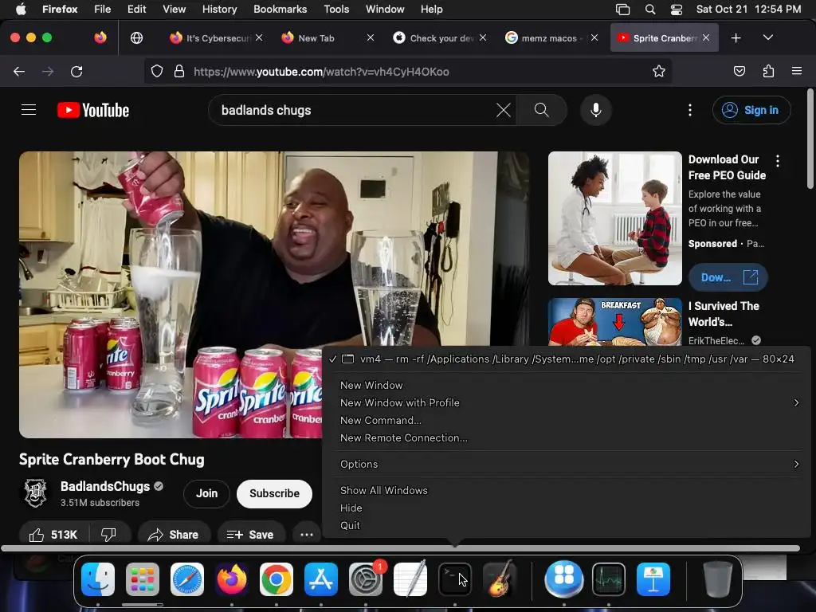The image size is (816, 612).
Task: Choose New Window in Terminal Dock menu
Action: coord(567,385)
